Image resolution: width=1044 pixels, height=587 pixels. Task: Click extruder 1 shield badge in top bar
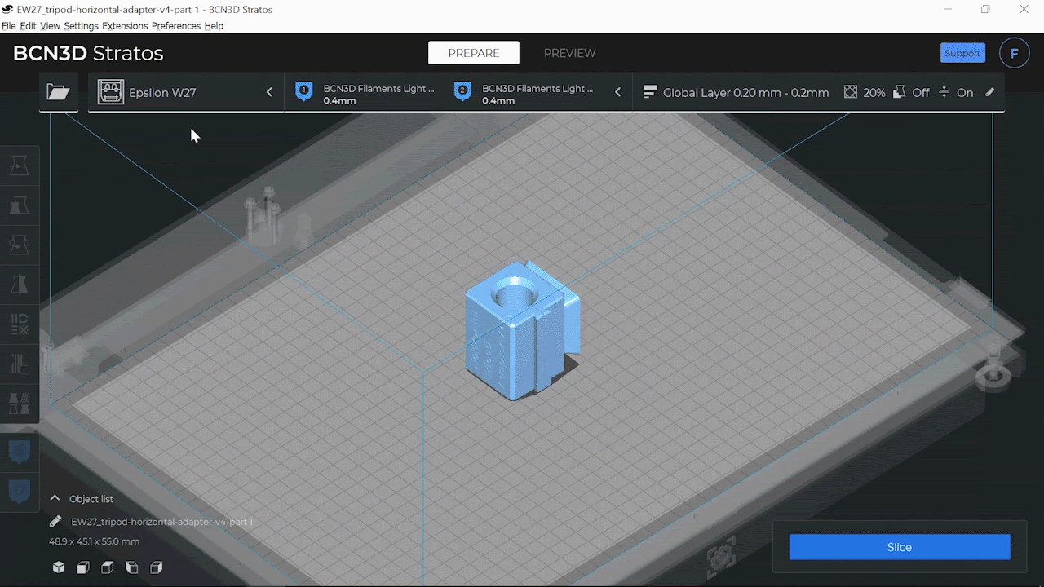coord(304,92)
